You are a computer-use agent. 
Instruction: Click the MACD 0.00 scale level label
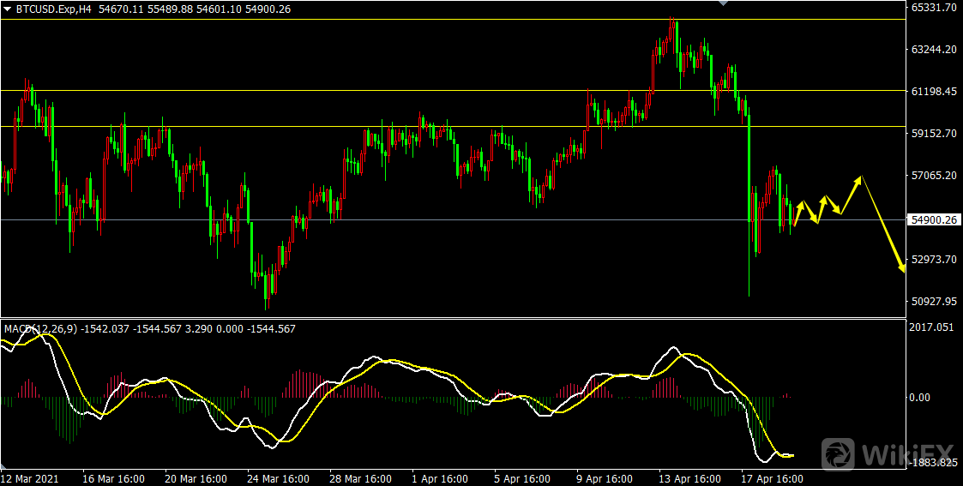click(919, 398)
